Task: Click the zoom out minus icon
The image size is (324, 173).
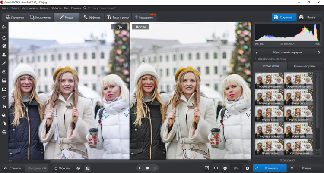Action: pyautogui.click(x=225, y=168)
